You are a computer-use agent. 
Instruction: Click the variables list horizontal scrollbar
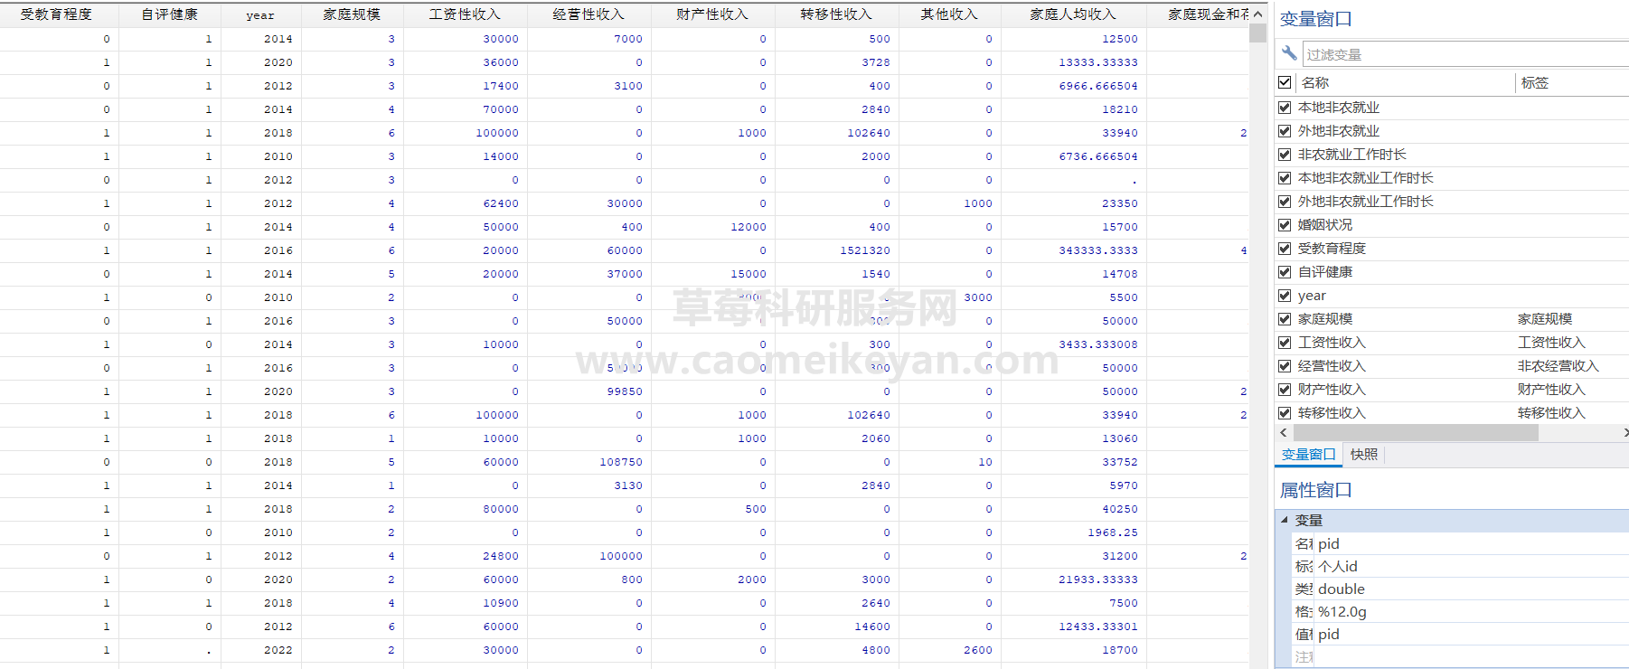1416,433
